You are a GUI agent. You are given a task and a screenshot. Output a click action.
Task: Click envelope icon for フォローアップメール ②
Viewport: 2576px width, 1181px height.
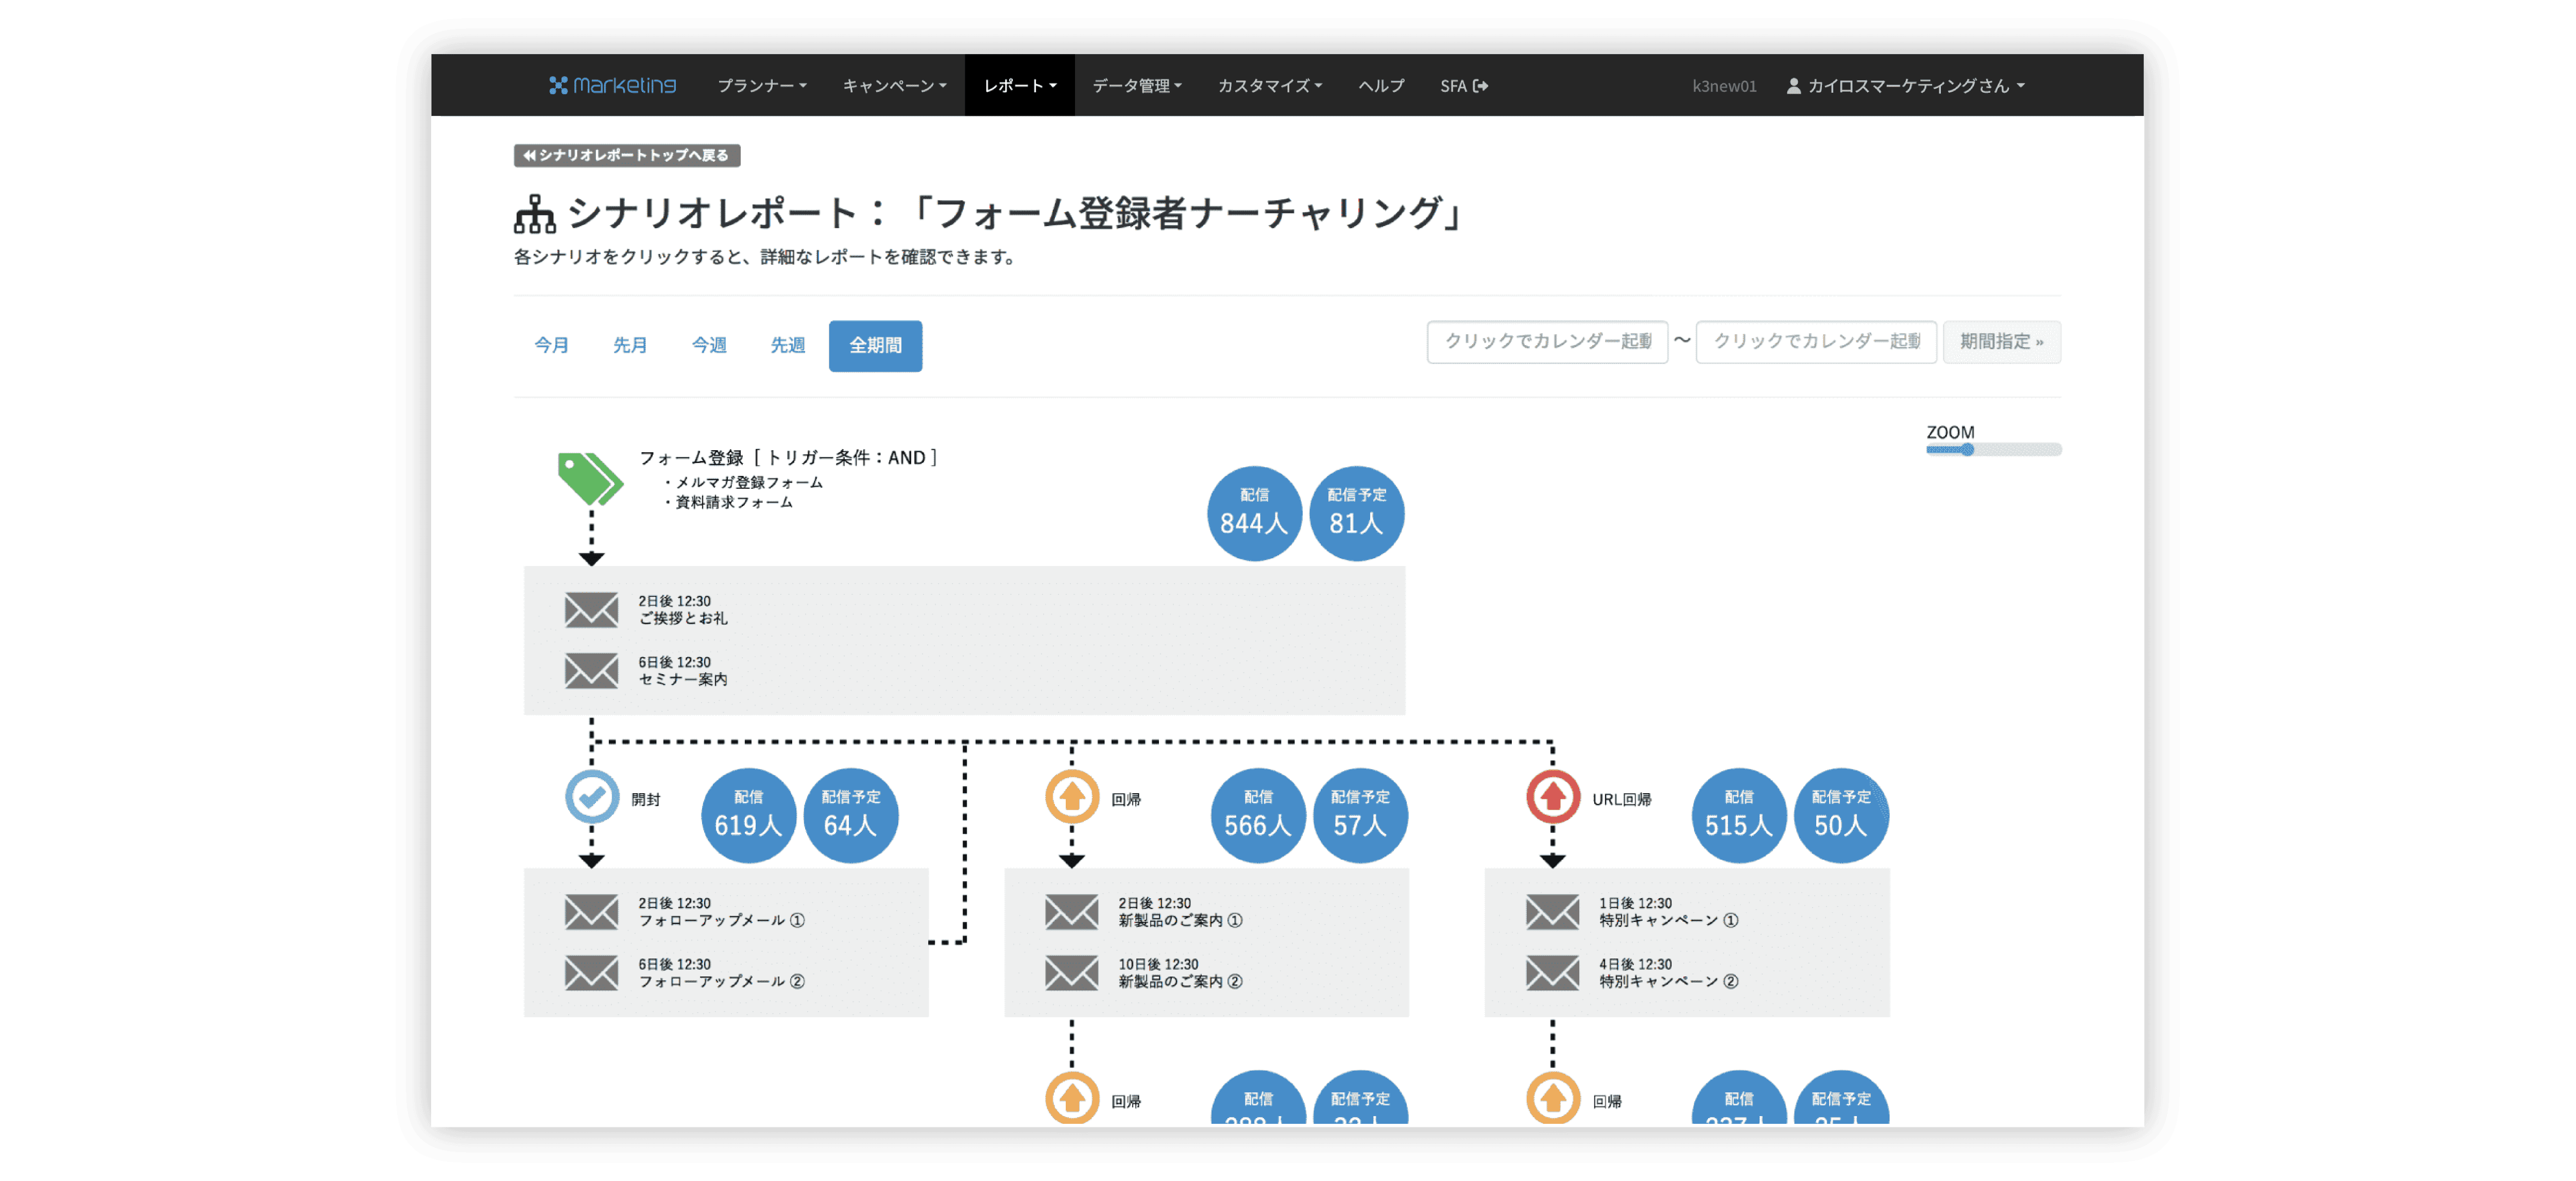tap(591, 972)
